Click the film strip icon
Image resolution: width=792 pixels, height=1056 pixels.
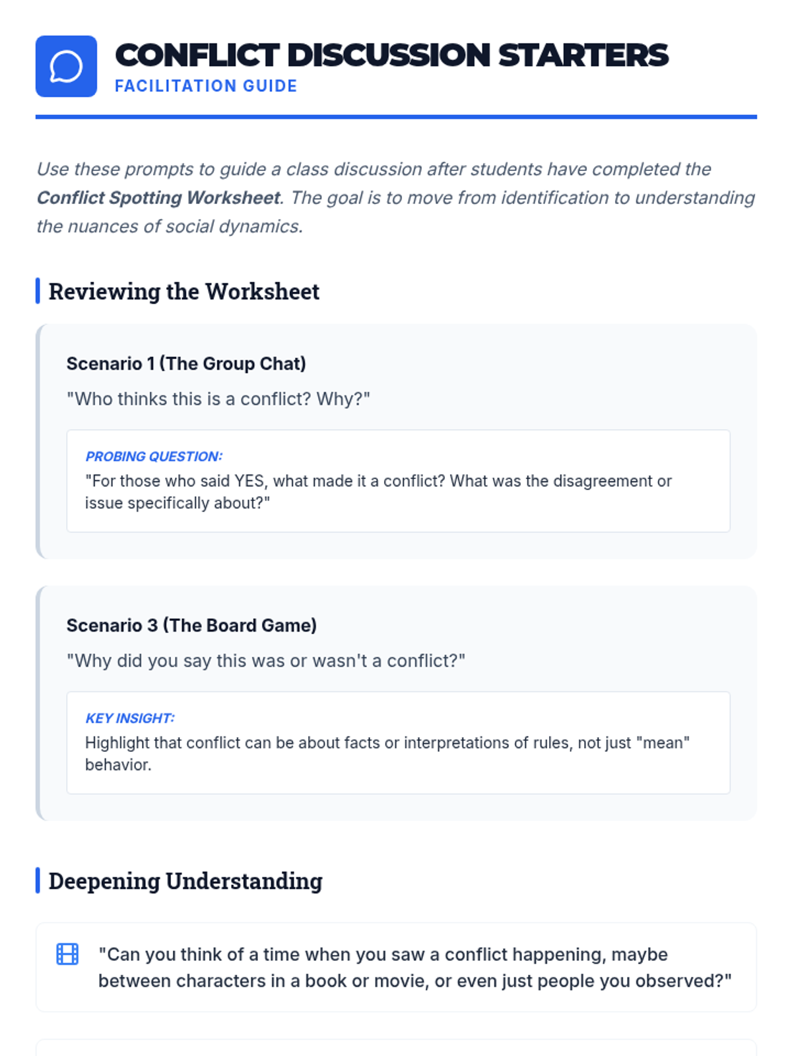click(67, 954)
